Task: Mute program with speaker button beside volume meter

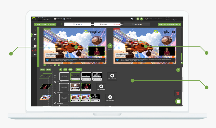Action: coord(182,63)
